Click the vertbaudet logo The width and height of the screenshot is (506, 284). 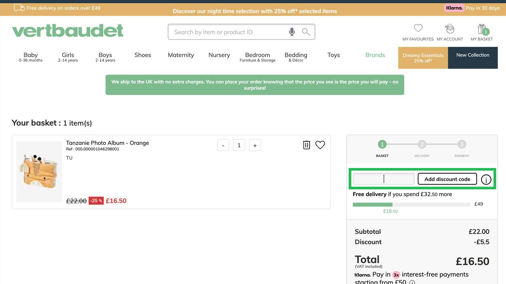click(68, 31)
